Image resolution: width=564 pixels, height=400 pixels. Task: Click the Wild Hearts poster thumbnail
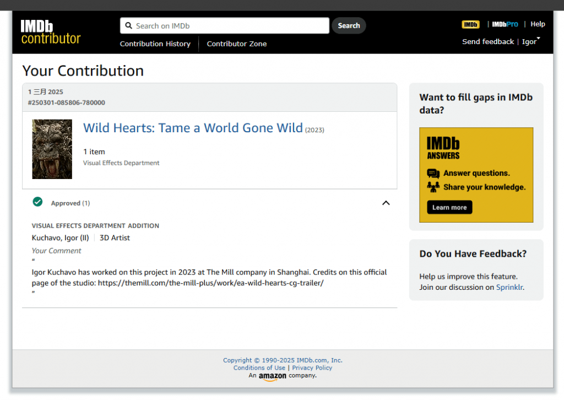(52, 149)
